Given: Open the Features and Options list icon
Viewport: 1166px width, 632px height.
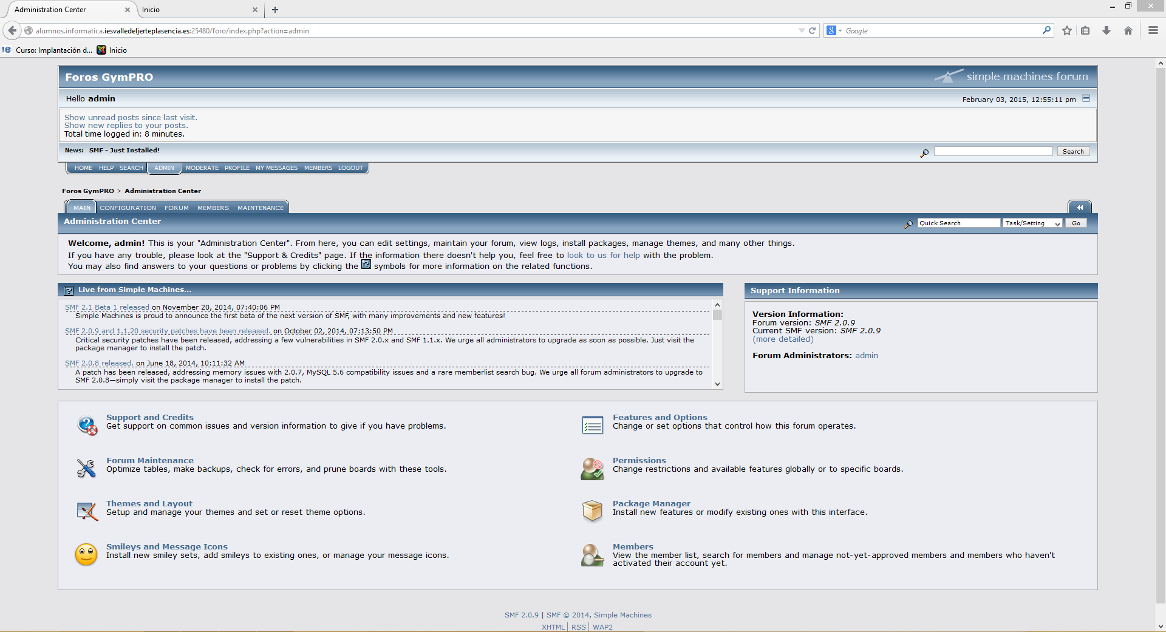Looking at the screenshot, I should point(592,425).
